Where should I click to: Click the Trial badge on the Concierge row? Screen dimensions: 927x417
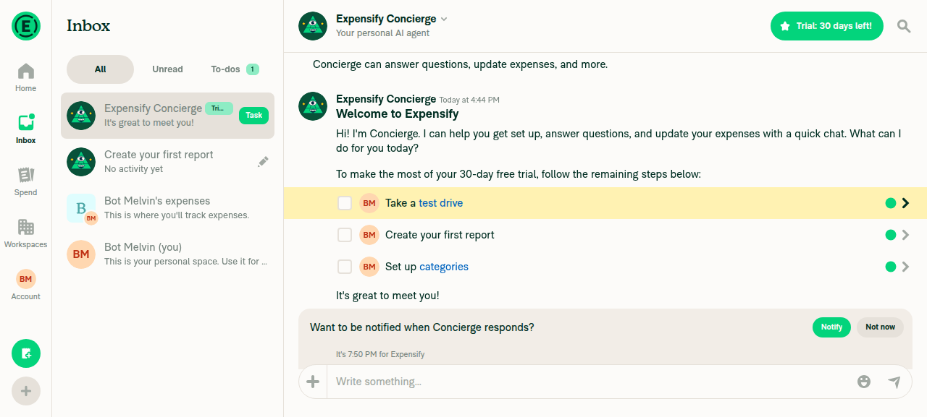219,108
